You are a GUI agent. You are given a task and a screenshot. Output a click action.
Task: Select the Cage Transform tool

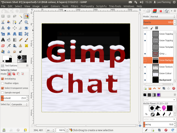point(26,34)
